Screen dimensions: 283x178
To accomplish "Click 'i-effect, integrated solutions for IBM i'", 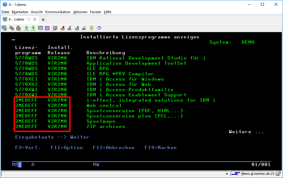I will [x=151, y=100].
